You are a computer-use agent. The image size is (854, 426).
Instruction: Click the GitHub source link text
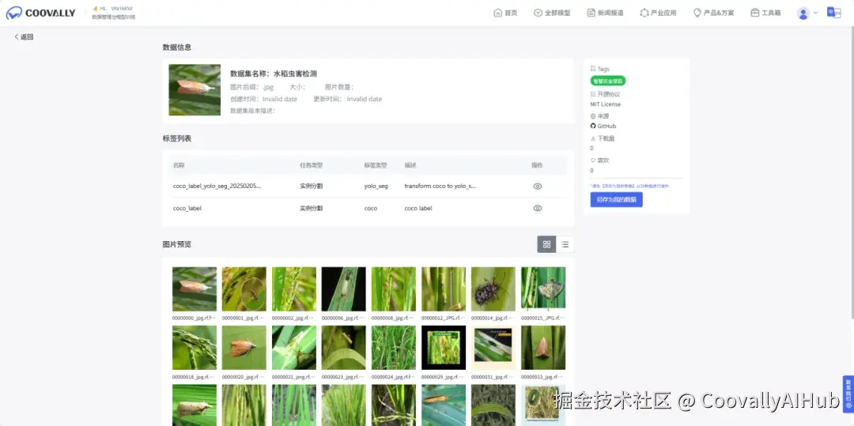(606, 126)
